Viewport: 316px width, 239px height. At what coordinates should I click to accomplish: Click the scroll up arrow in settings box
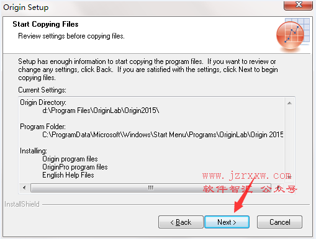coord(289,103)
